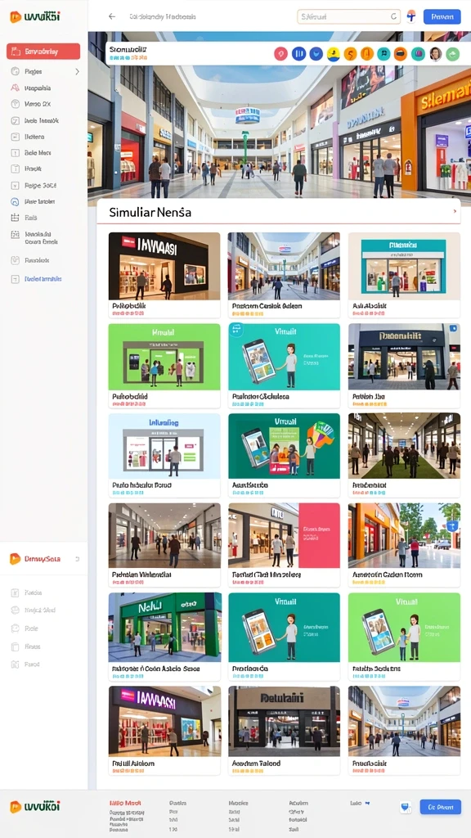471x838 pixels.
Task: Click the grid calendar icon labeled 'Rails'
Action: tap(15, 218)
